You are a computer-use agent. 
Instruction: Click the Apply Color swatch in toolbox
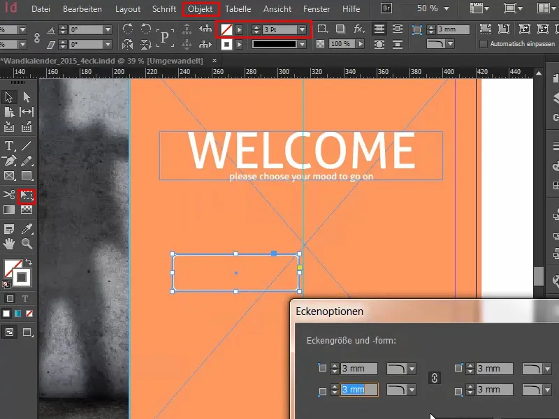point(6,314)
